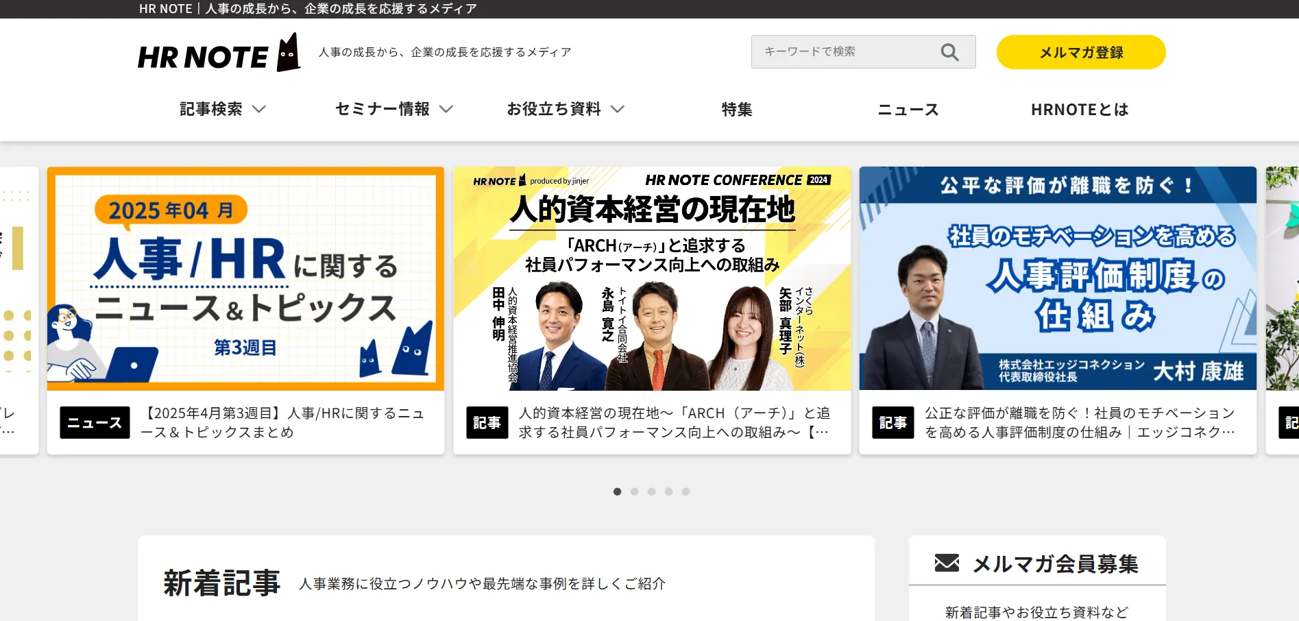Open the 人的資本経営の現在地 conference banner
Screen dimensions: 1299x621
click(x=652, y=278)
